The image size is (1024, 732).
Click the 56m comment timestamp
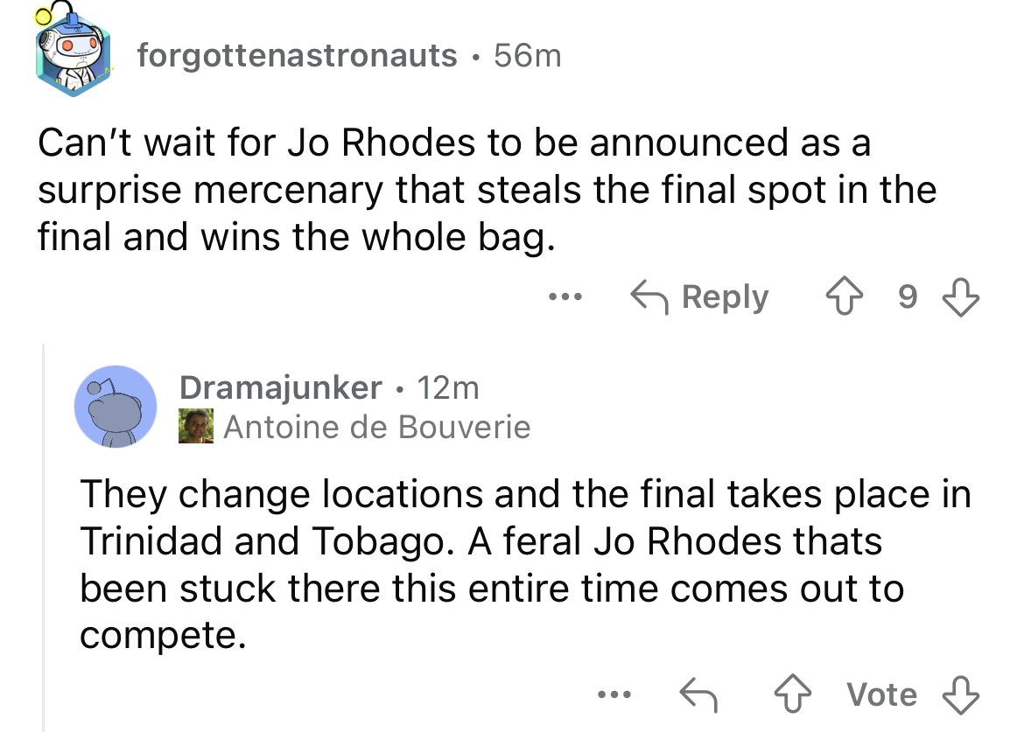527,55
